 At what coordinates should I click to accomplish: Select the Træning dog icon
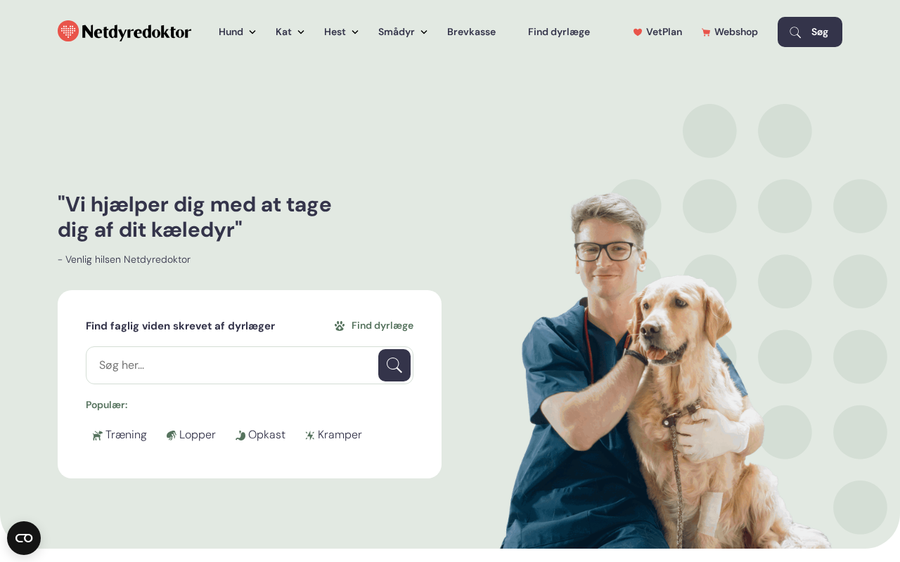(98, 436)
